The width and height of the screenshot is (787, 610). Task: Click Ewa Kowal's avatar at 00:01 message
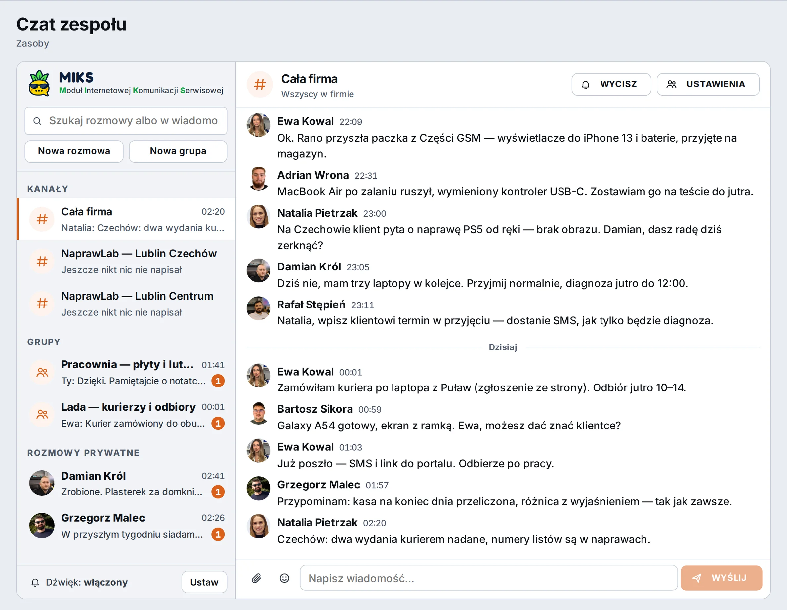[x=258, y=376]
